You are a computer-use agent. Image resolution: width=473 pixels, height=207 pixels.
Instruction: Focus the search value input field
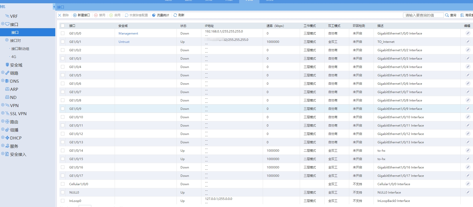423,15
